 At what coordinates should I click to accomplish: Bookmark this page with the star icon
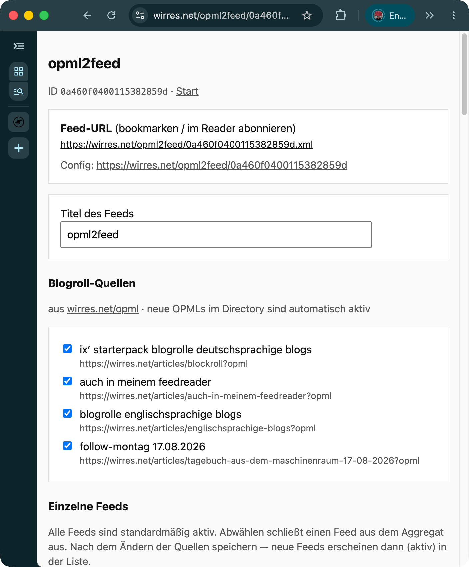[307, 15]
